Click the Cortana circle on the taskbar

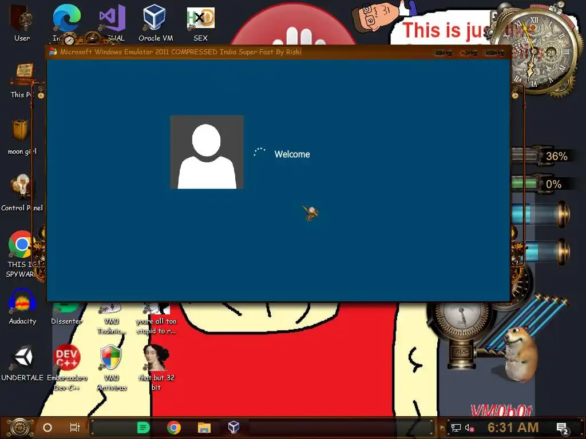pos(47,428)
